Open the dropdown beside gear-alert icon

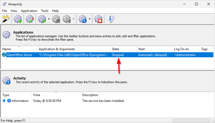pyautogui.click(x=89, y=19)
